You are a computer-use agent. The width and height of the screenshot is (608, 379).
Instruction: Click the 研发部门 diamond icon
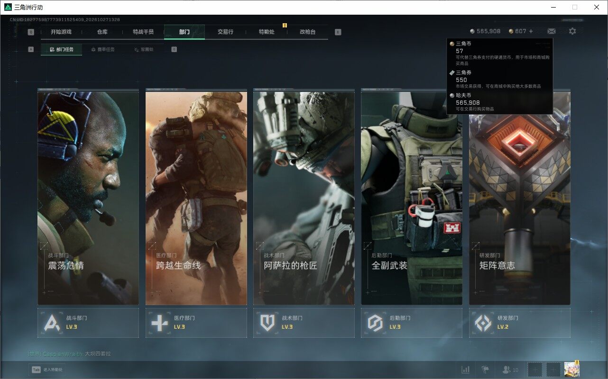click(x=483, y=323)
